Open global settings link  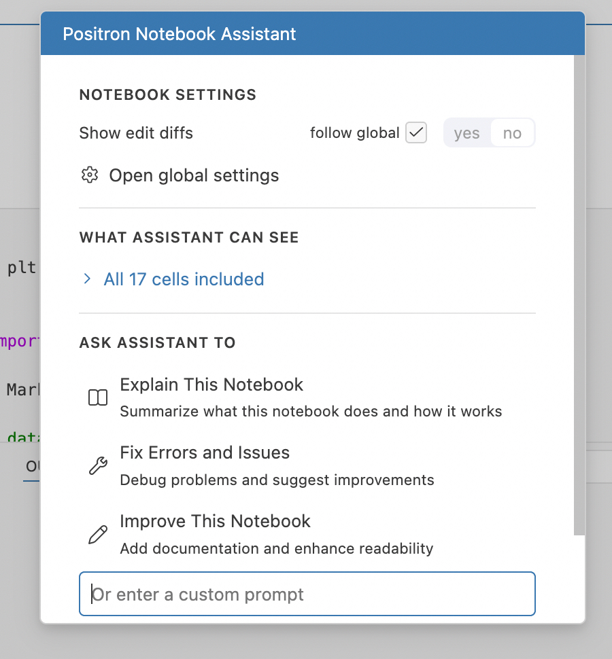pos(194,175)
